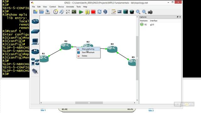The width and height of the screenshot is (201, 113).
Task: Float the Captures panel
Action: [177, 17]
